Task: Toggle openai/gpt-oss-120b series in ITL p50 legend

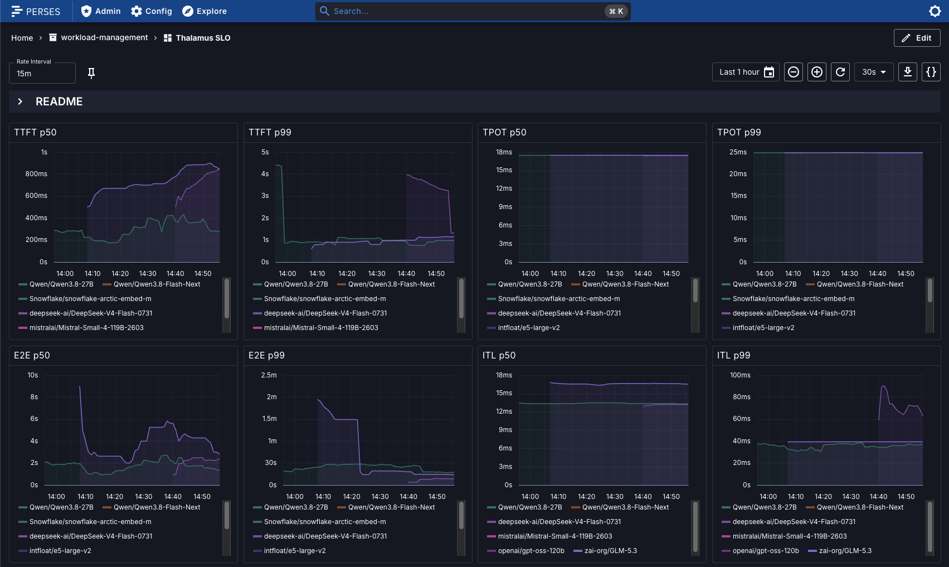Action: point(525,551)
